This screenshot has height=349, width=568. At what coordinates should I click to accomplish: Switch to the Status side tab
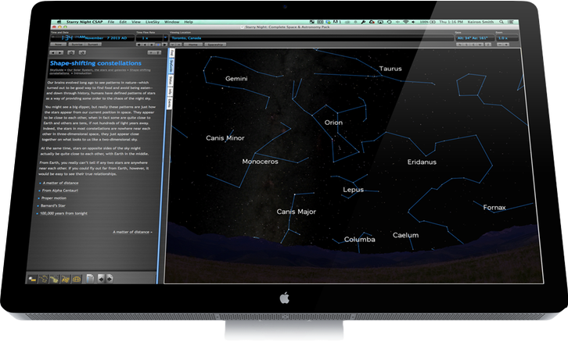coord(171,80)
